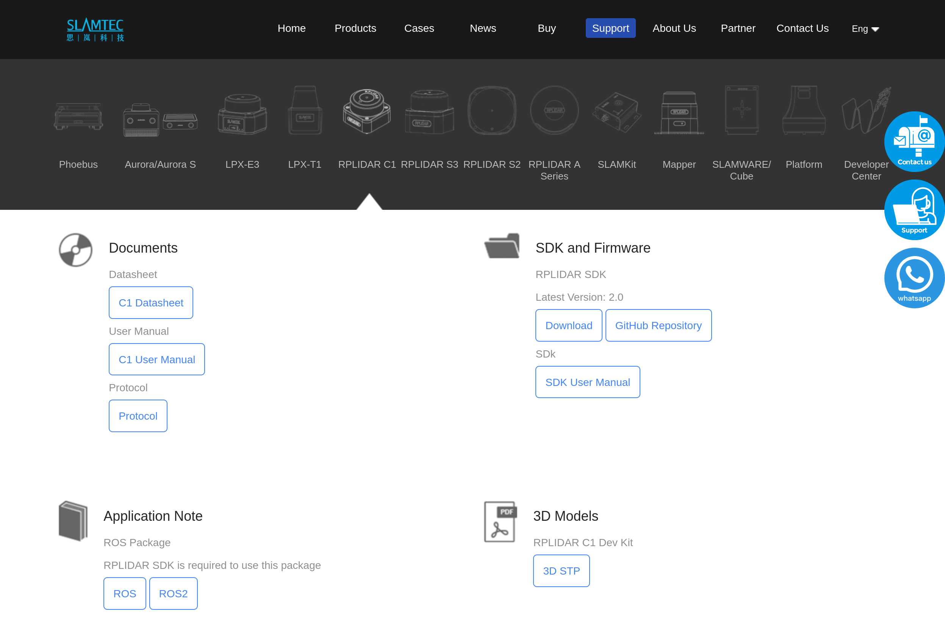The image size is (945, 631).
Task: Open the Products menu
Action: pyautogui.click(x=355, y=28)
